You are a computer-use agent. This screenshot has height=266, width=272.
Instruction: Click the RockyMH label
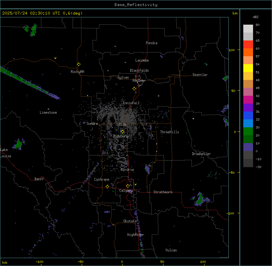[x=77, y=72]
